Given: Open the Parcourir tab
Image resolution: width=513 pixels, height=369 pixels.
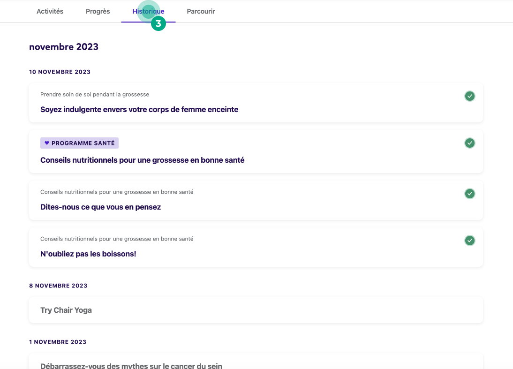Looking at the screenshot, I should click(x=201, y=11).
